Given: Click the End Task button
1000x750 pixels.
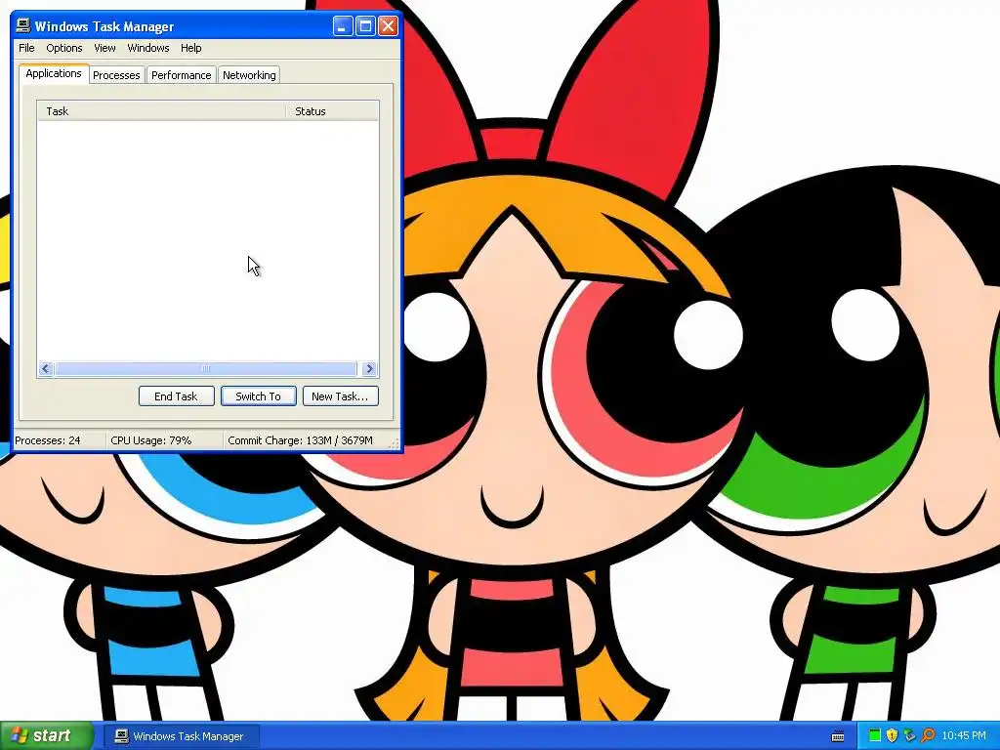Looking at the screenshot, I should (x=176, y=396).
